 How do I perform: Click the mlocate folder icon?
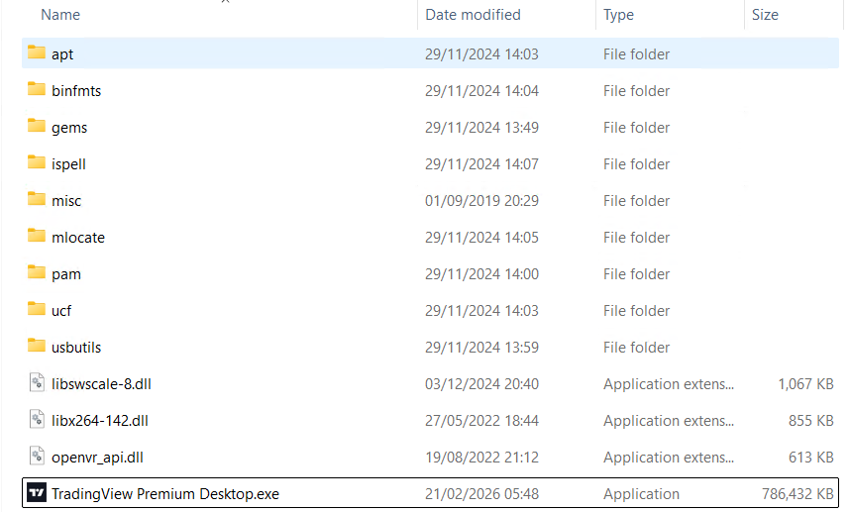[37, 236]
